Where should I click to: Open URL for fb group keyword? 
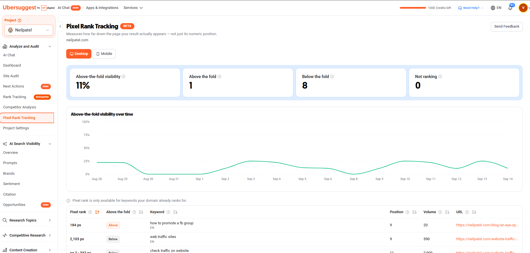(487, 225)
